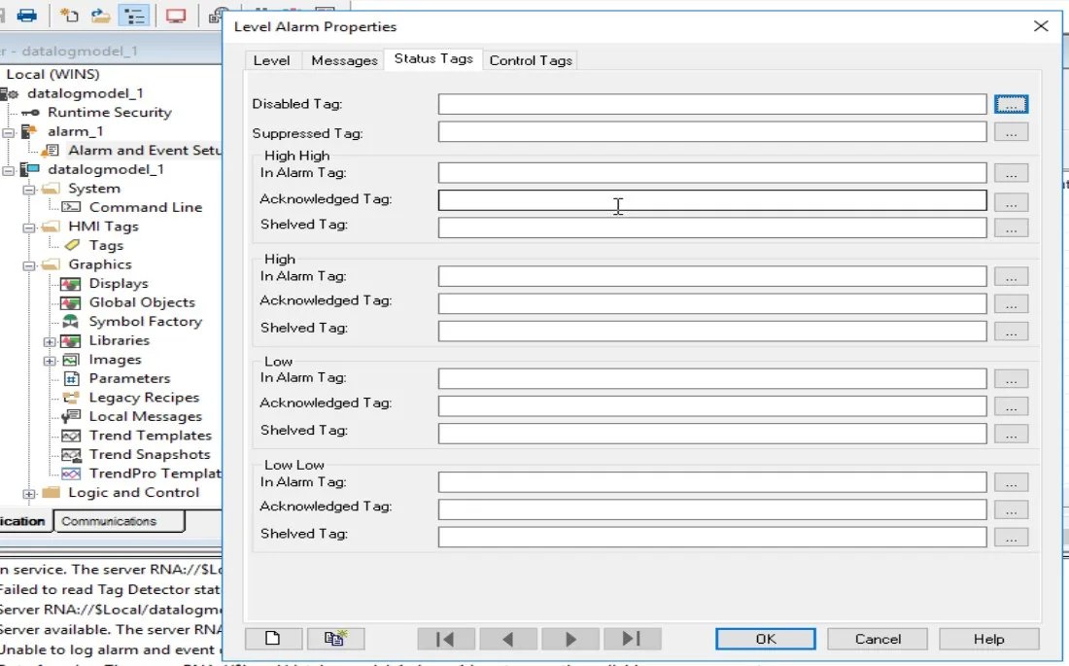The width and height of the screenshot is (1069, 666).
Task: Click the Tags tag icon
Action: coord(72,245)
